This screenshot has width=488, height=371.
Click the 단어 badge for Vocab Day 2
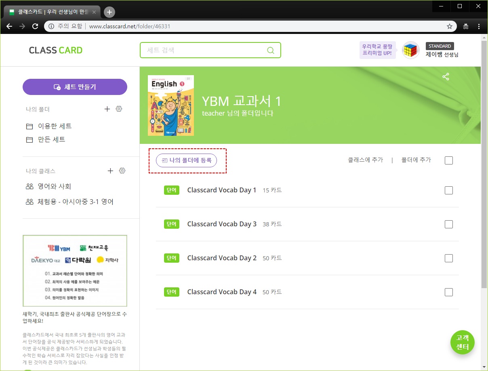(172, 258)
